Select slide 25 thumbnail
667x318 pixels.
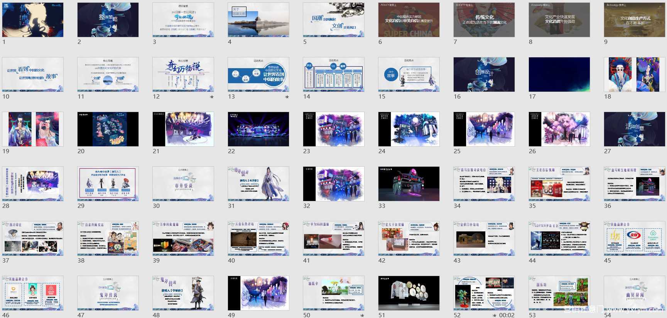point(484,129)
